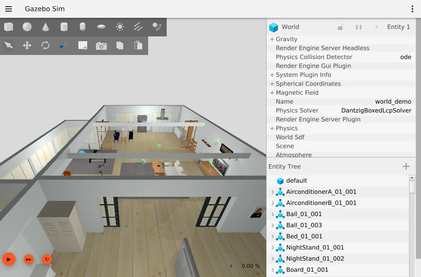Click the entity tree scrollbar thumb
Viewport: 421px width, 277px height.
(x=412, y=187)
